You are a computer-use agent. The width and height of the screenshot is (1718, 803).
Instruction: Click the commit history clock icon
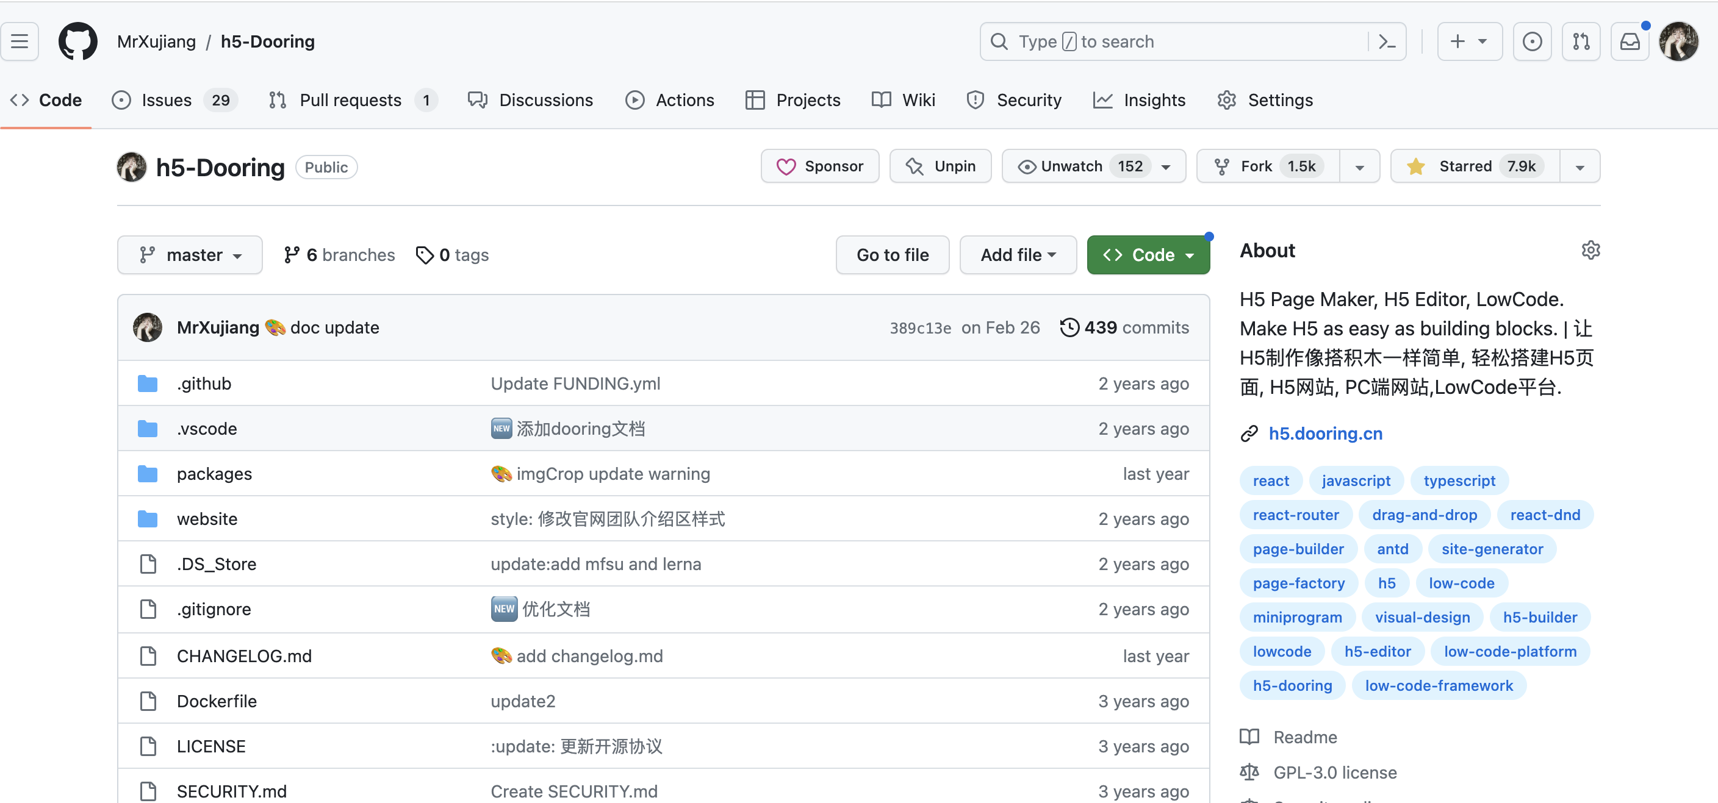(1069, 327)
